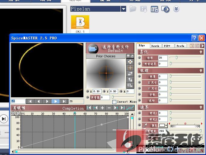Expand the side panel arrow beside the redo button
This screenshot has width=206, height=155.
(x=202, y=46)
